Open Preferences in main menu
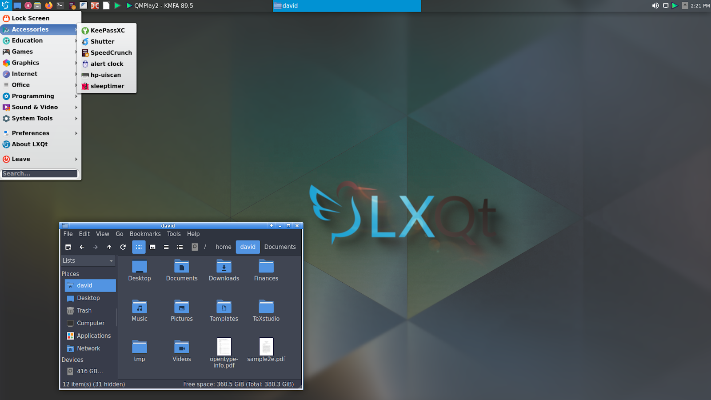Screen dimensions: 711x400 [40, 133]
